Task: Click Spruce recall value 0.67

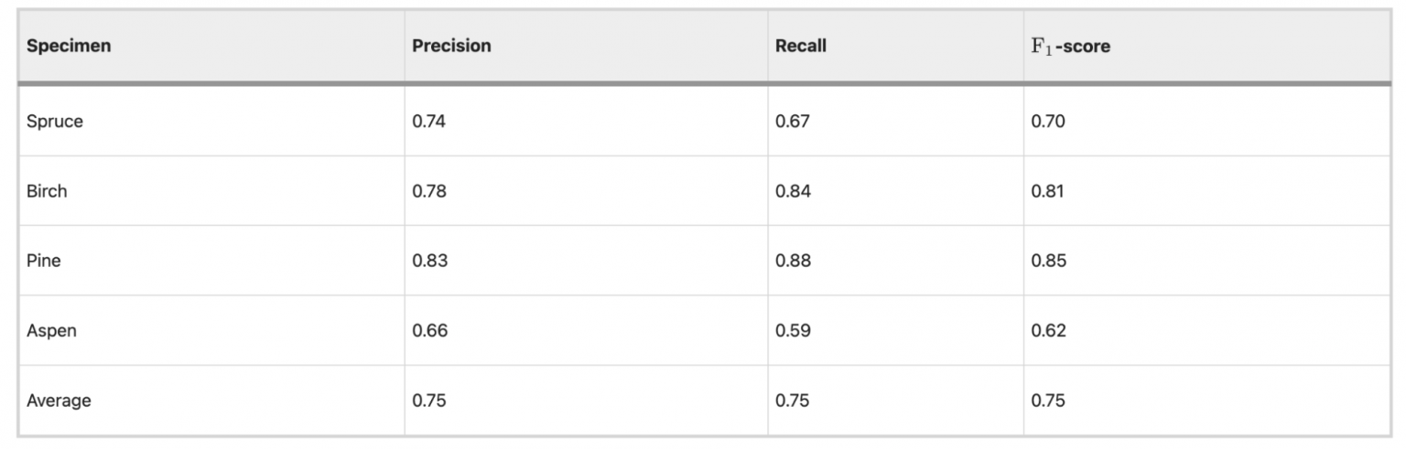Action: click(792, 122)
